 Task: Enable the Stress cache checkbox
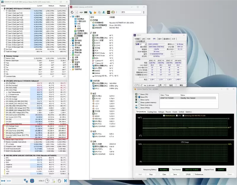tap(139, 100)
